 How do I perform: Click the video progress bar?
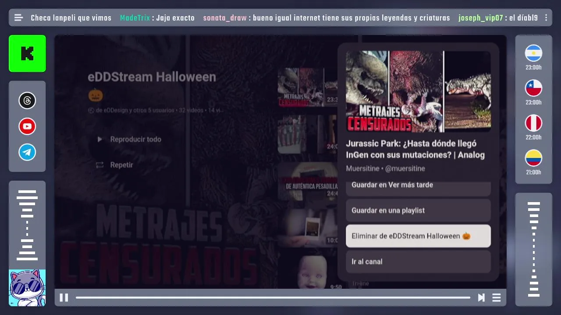click(273, 297)
